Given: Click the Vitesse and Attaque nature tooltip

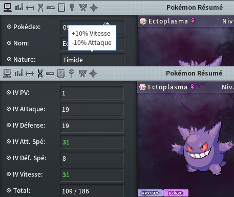Looking at the screenshot, I should tap(92, 38).
